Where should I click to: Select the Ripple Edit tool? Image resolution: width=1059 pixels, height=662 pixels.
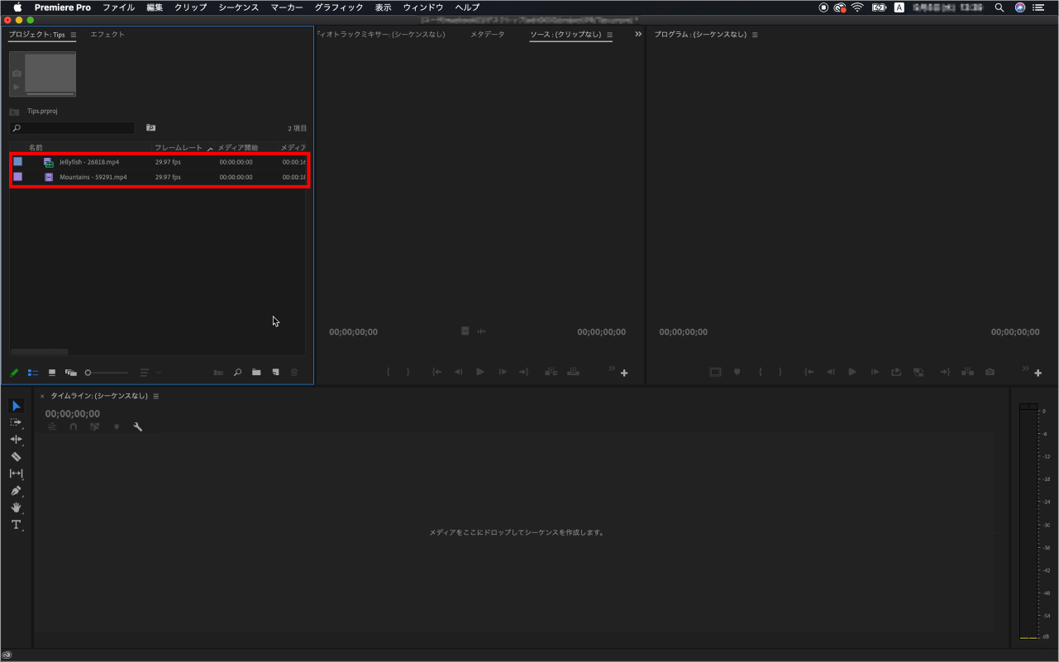point(16,439)
